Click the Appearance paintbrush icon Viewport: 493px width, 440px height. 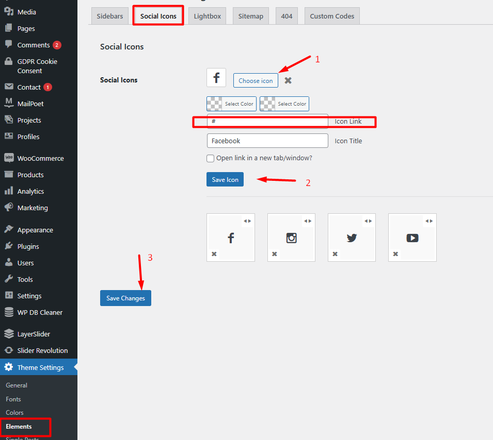point(9,229)
